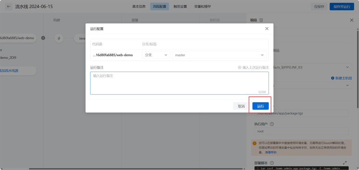Open the 查看帮助 link

click(271, 152)
